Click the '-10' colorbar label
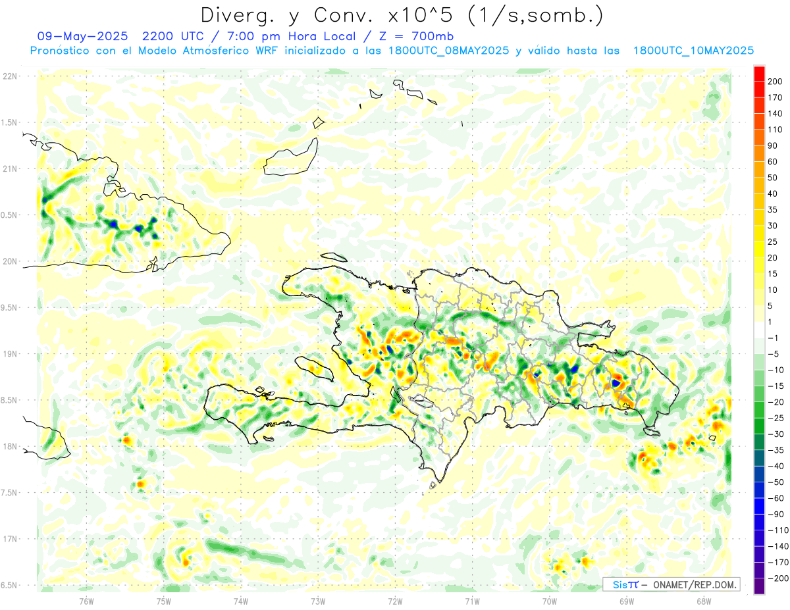 (x=775, y=370)
